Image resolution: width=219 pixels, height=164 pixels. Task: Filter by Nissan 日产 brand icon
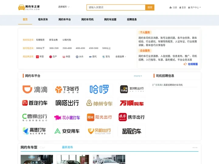click(x=50, y=57)
